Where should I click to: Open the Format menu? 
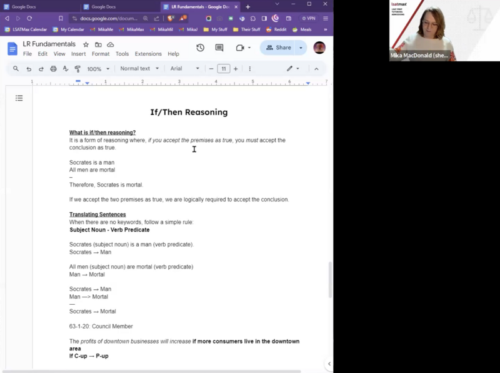[x=101, y=54]
